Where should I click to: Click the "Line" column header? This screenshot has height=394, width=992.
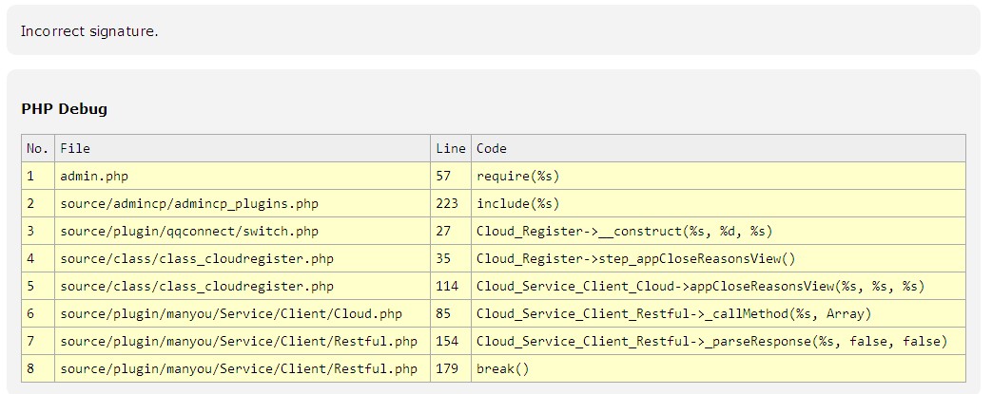pos(451,148)
